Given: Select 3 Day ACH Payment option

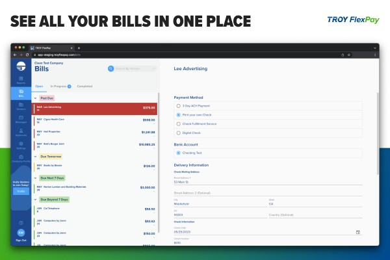Looking at the screenshot, I should [178, 106].
